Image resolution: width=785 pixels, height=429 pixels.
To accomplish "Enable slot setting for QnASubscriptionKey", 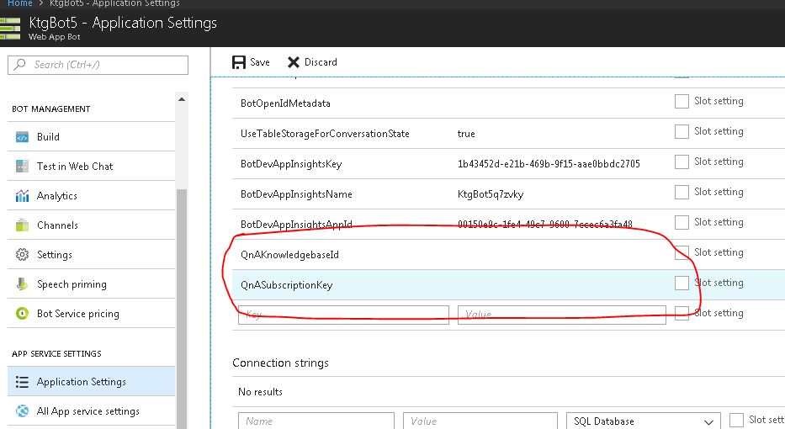I will (x=682, y=283).
